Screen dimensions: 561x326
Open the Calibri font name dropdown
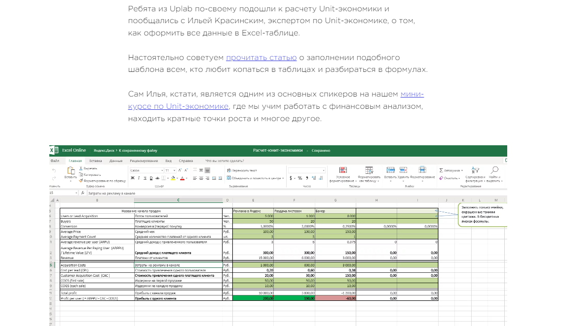(147, 170)
